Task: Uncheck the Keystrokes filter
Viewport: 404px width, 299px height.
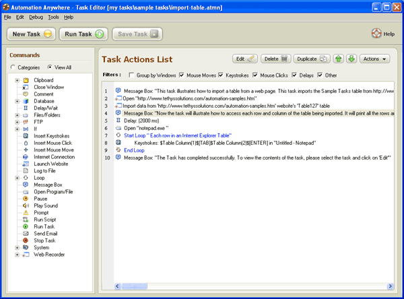Action: tap(221, 75)
